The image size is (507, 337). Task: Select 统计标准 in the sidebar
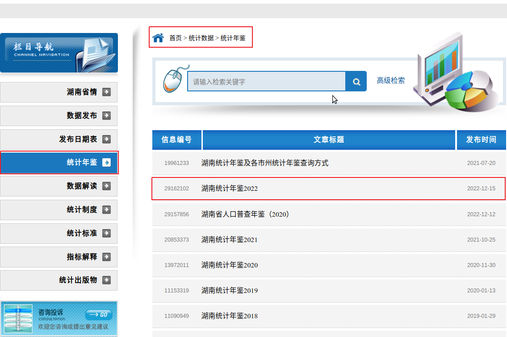point(82,233)
